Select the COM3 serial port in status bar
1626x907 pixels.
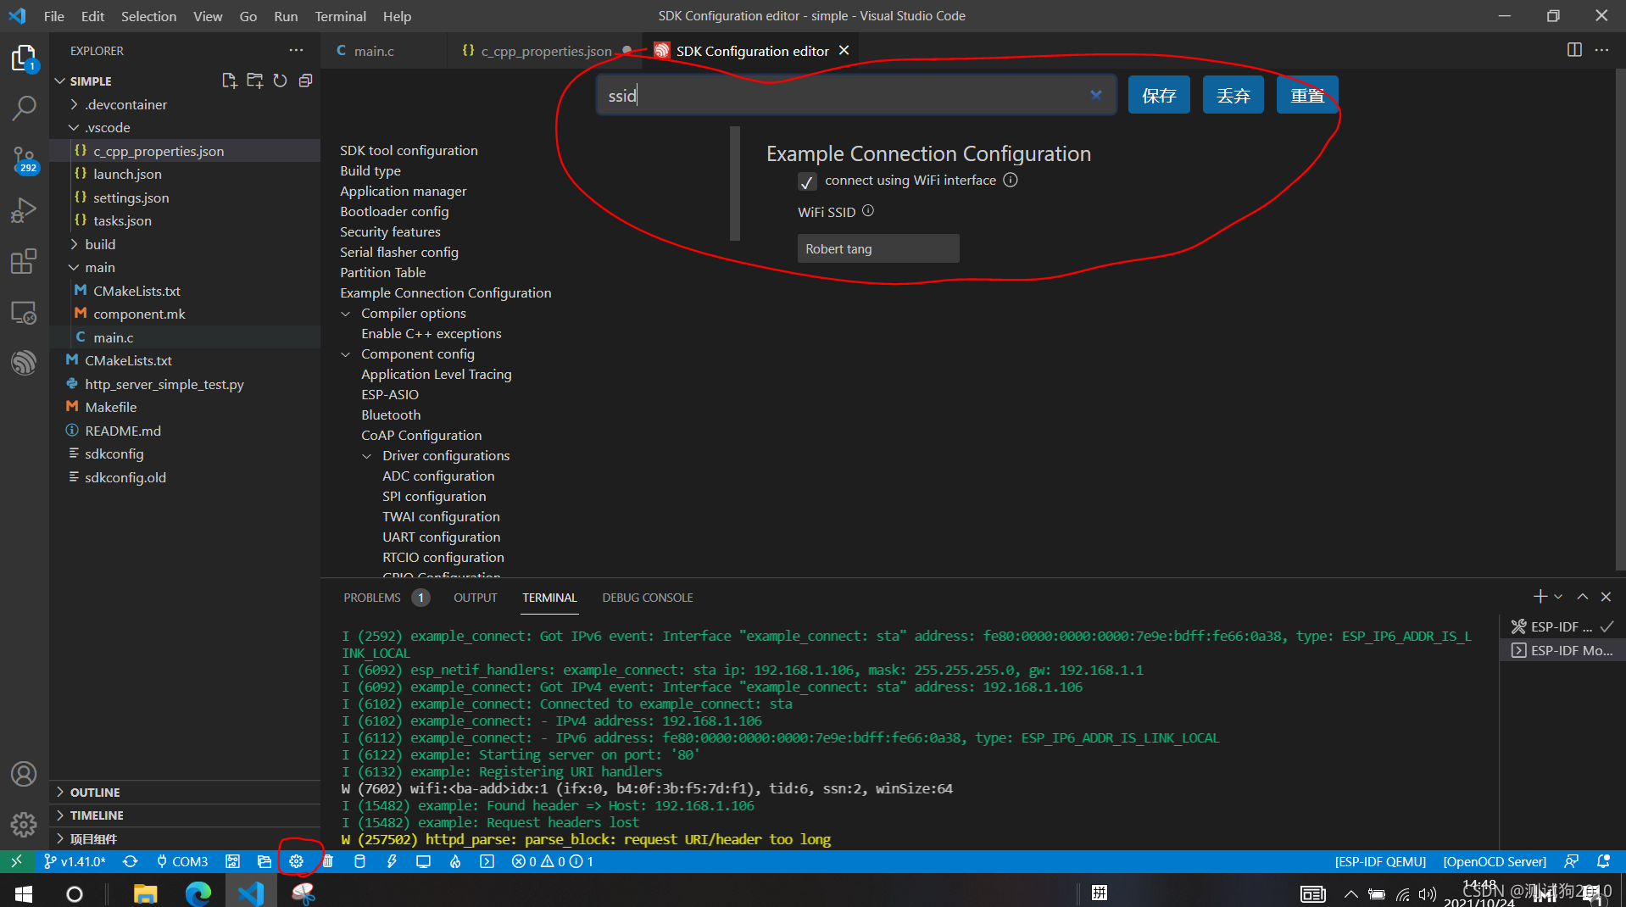(182, 861)
